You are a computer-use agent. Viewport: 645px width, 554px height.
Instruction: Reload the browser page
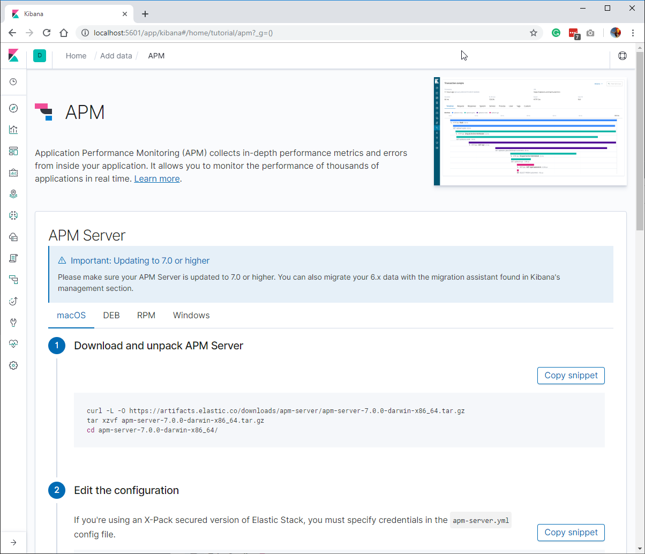[x=47, y=33]
